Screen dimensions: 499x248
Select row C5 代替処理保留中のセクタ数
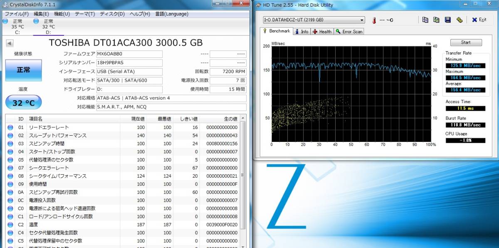(123, 241)
